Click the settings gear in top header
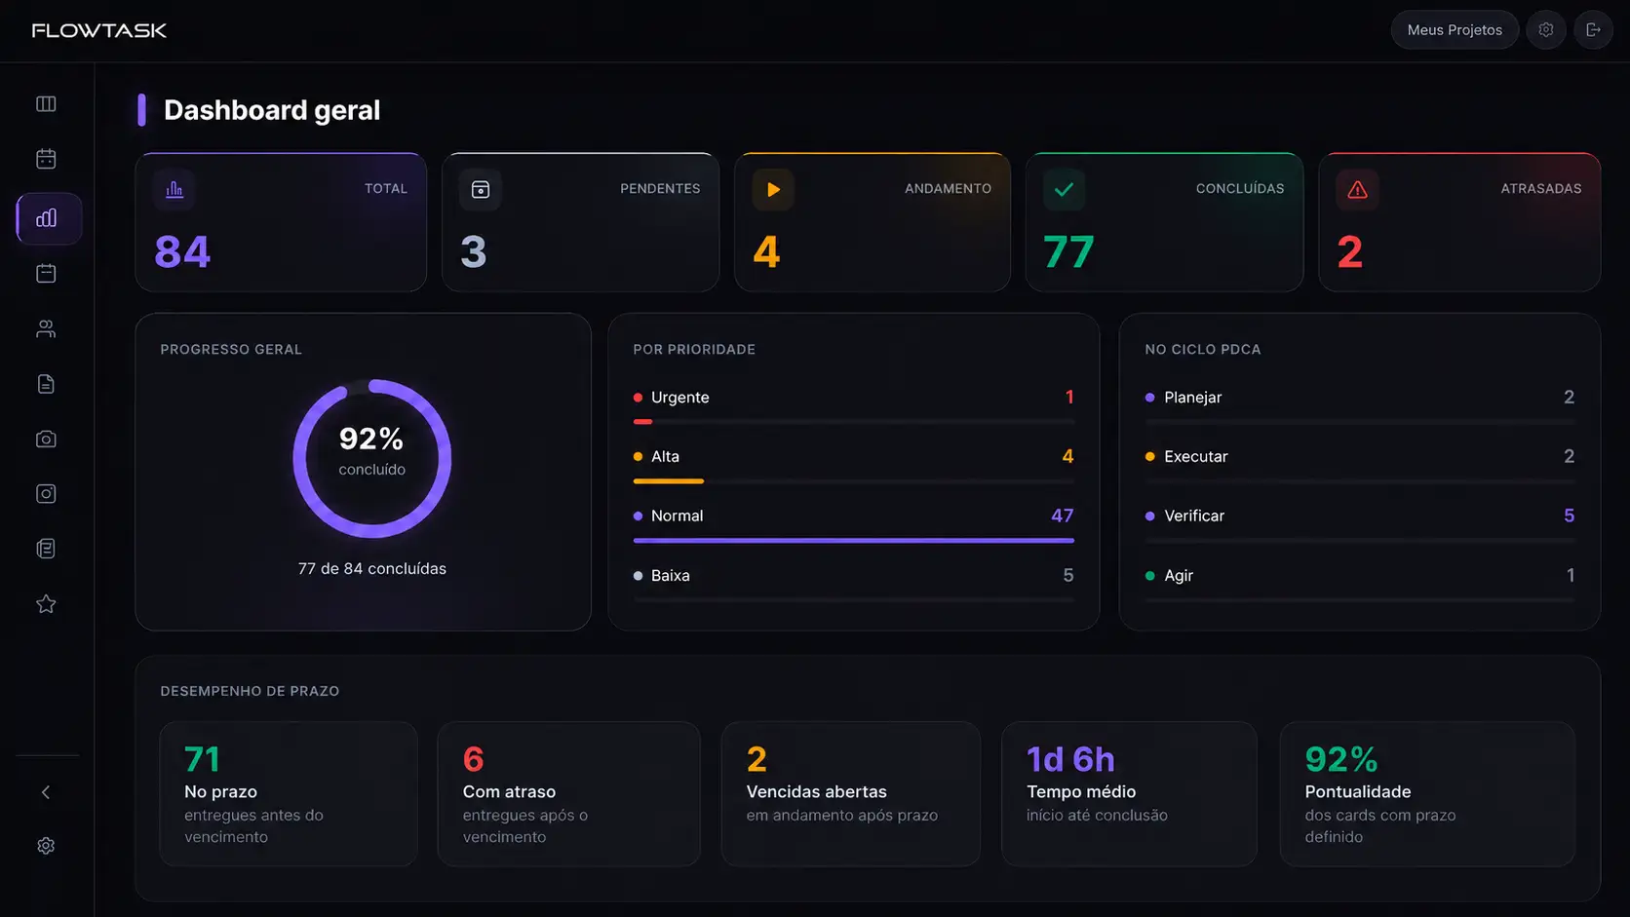Image resolution: width=1630 pixels, height=917 pixels. (x=1546, y=30)
